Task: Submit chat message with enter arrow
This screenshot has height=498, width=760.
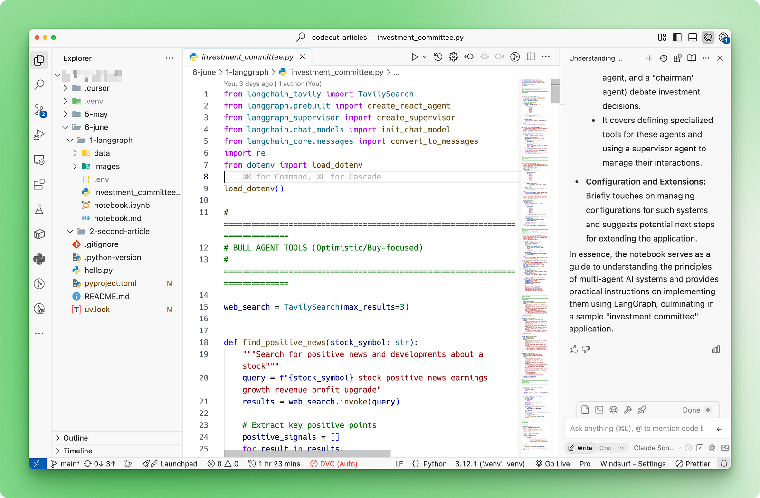Action: click(x=720, y=428)
